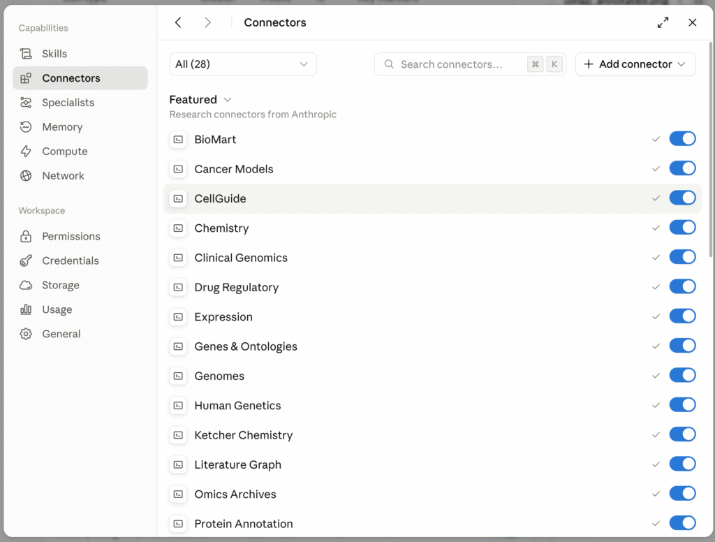Open the Usage workspace page

click(80, 309)
